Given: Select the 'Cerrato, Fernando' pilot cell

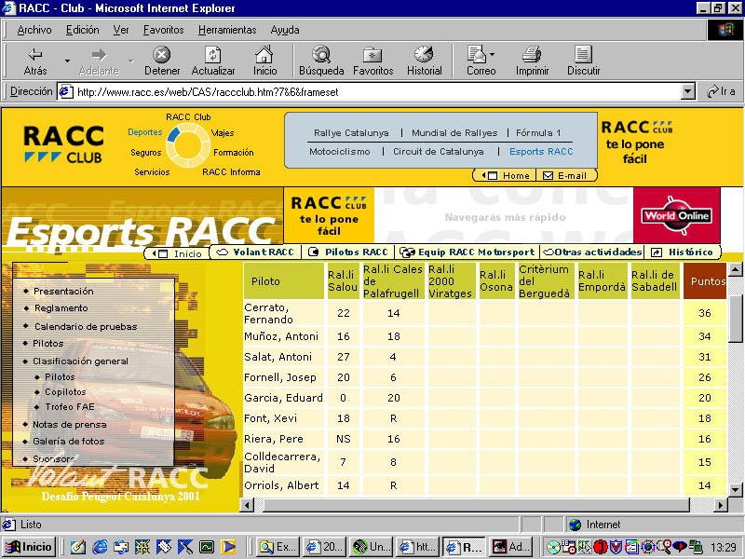Looking at the screenshot, I should (x=284, y=313).
